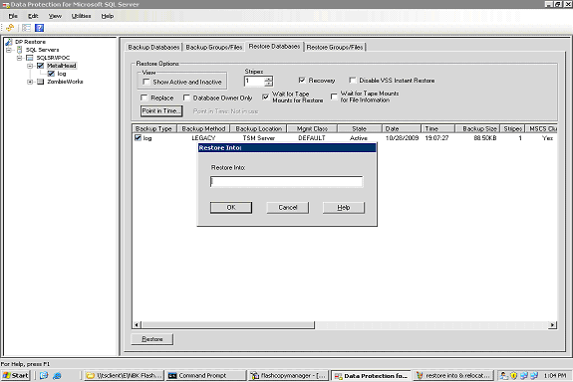Select the ZombieWorks tree item label
The width and height of the screenshot is (573, 382).
coord(65,82)
